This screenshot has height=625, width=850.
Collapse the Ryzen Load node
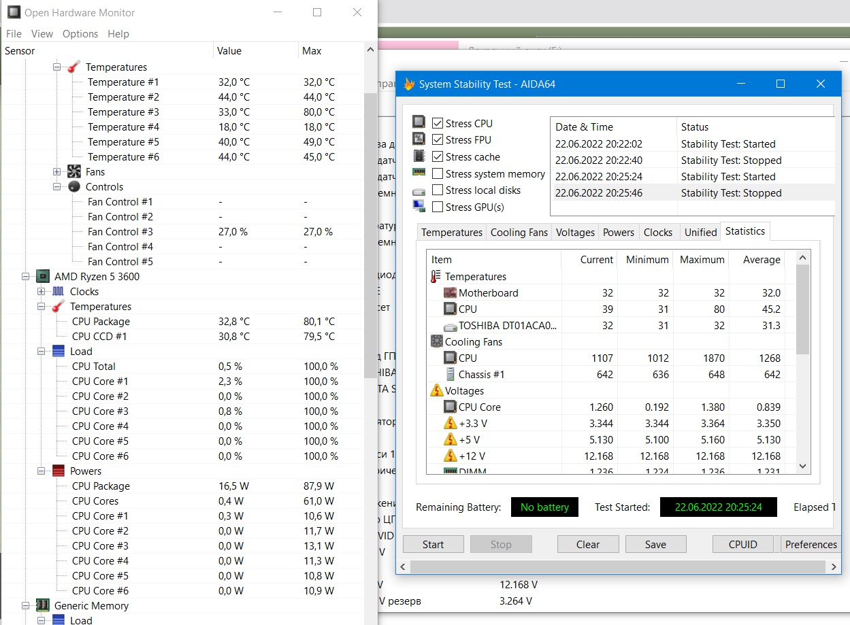[42, 352]
